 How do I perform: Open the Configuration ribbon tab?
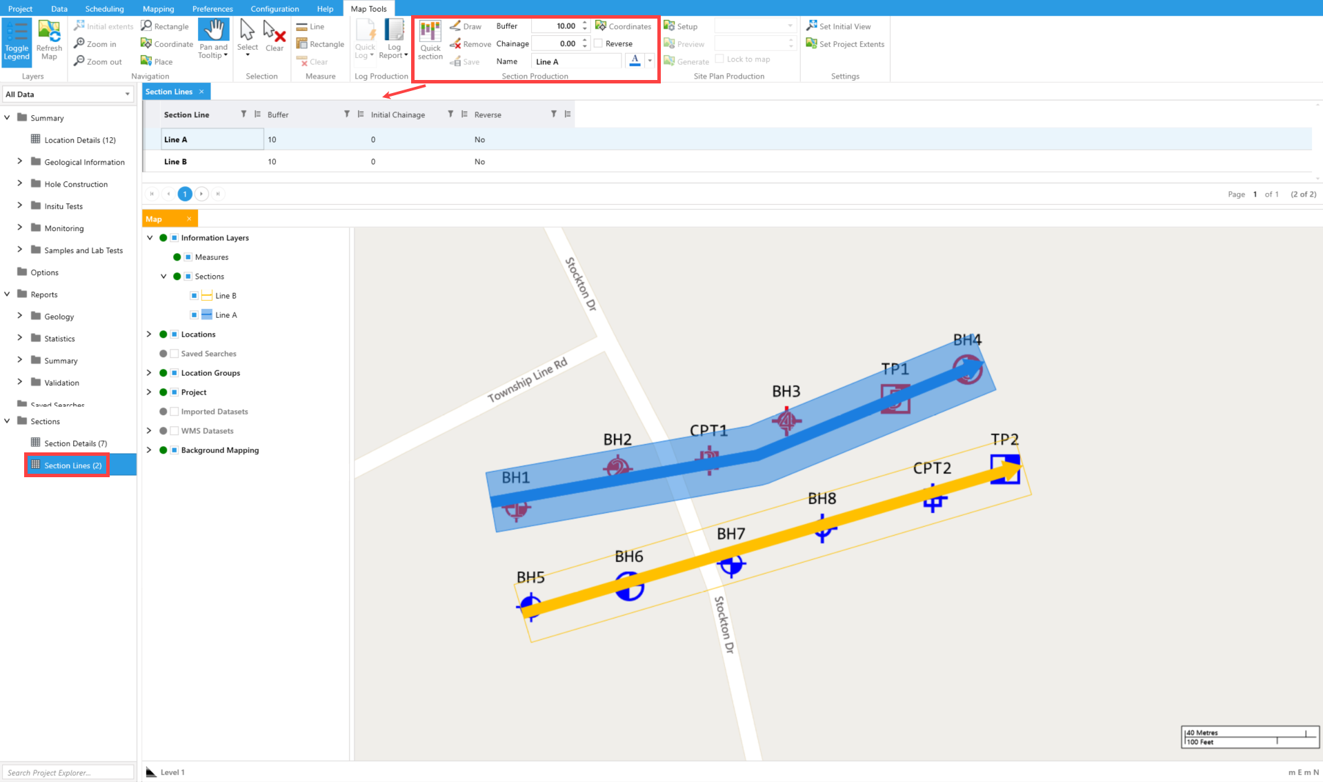tap(275, 8)
